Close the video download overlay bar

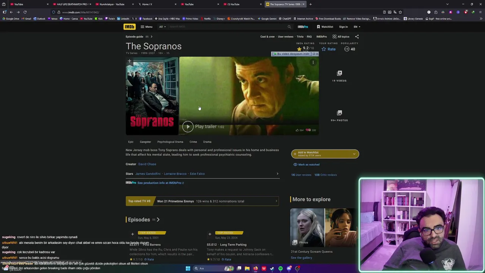coord(317,53)
